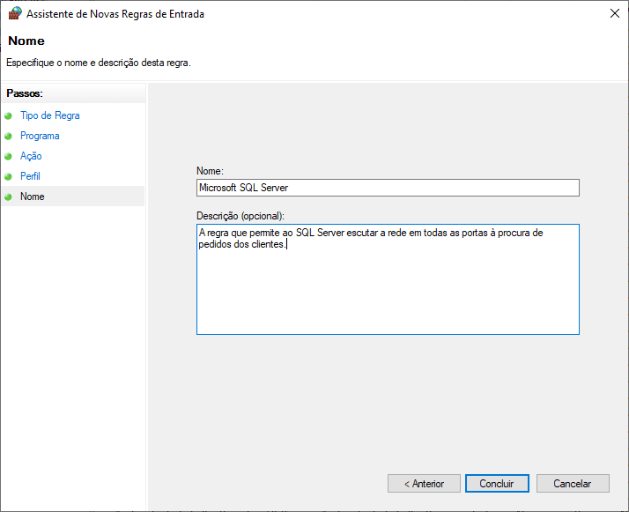Click the green bullet beside the Nome step
The image size is (629, 512).
click(x=9, y=197)
